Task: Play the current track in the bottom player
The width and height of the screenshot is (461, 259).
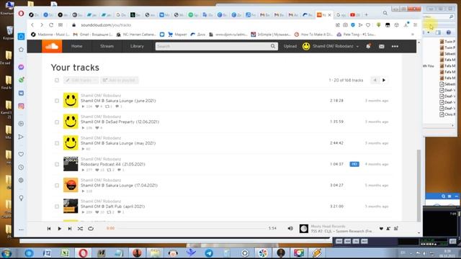Action: [x=59, y=229]
